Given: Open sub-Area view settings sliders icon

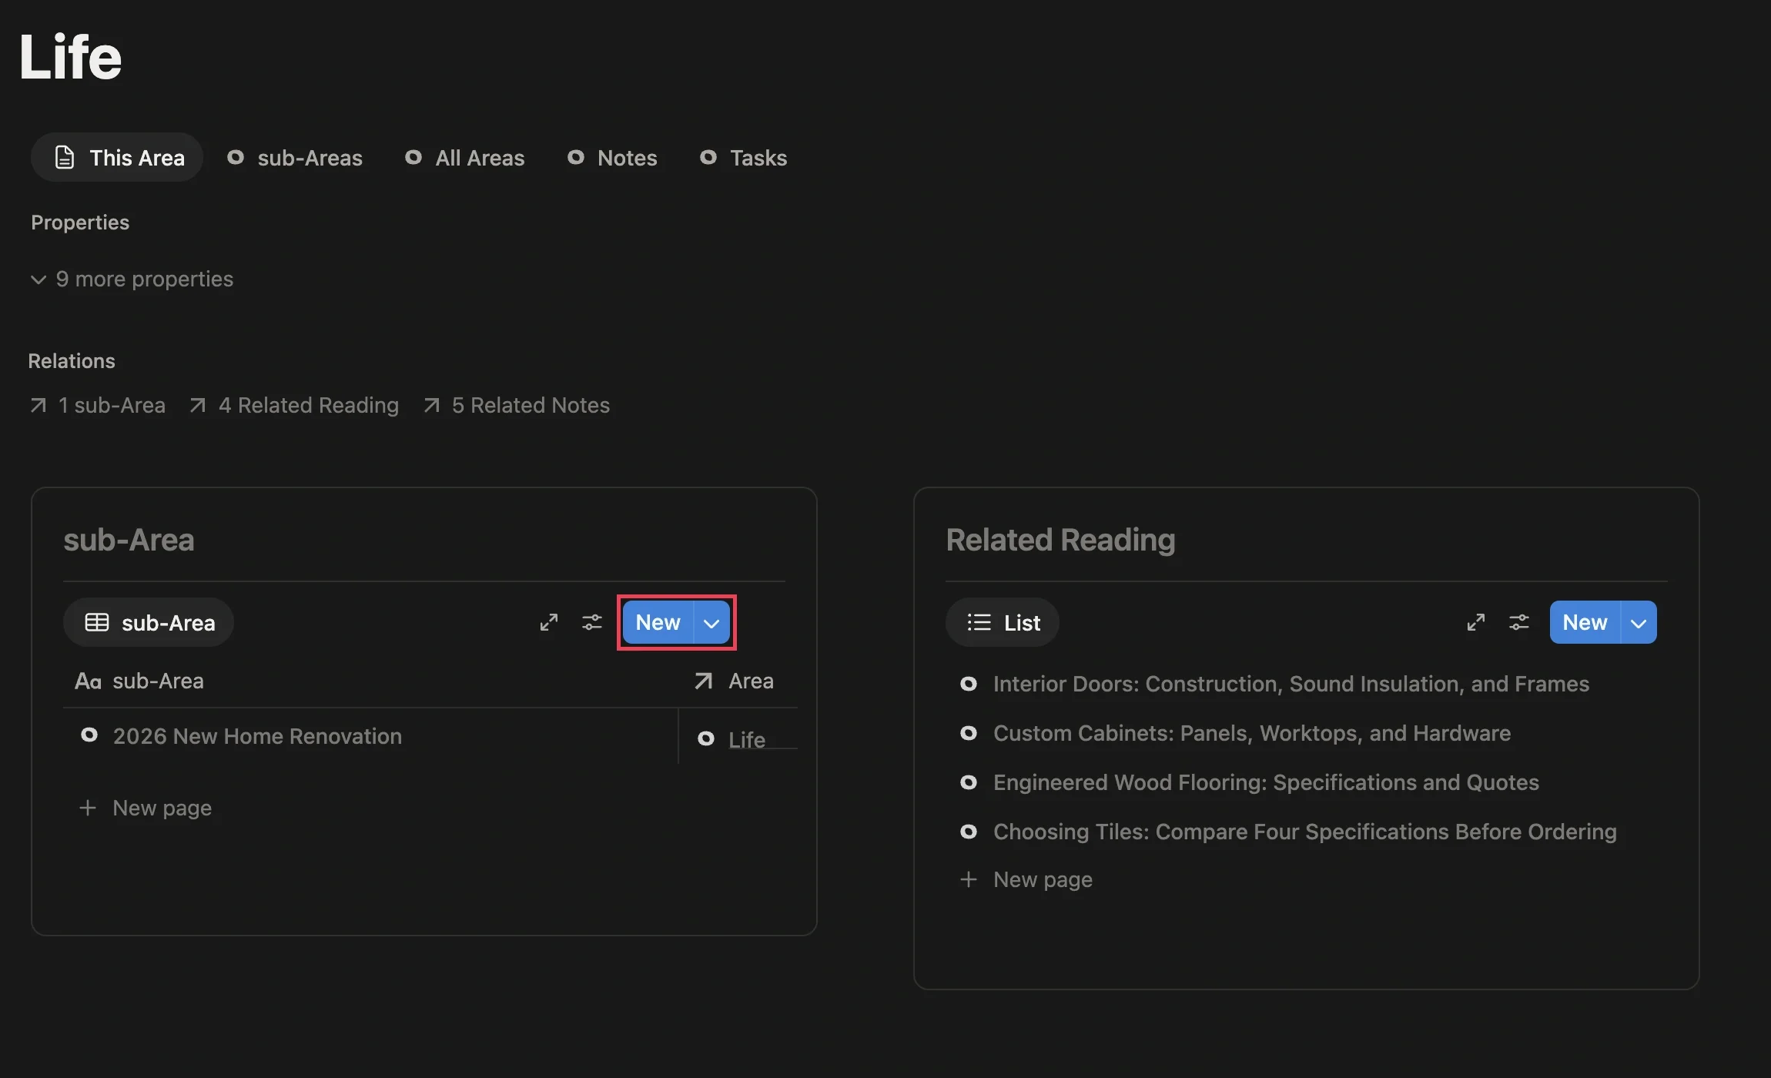Looking at the screenshot, I should (x=592, y=622).
